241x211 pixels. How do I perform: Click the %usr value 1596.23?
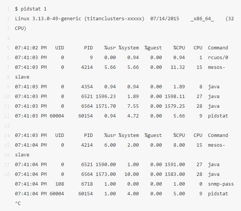point(106,96)
